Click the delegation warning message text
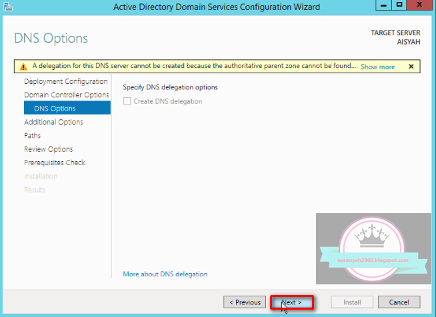The width and height of the screenshot is (436, 317). 194,66
